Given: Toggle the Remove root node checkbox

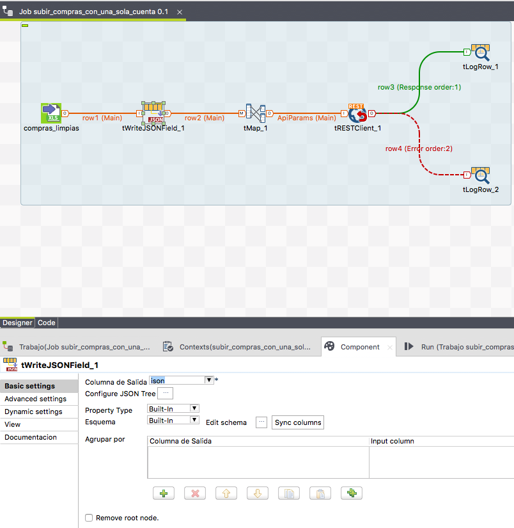Looking at the screenshot, I should 89,518.
